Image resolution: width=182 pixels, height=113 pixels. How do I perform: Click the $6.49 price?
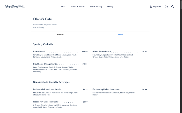click(145, 89)
